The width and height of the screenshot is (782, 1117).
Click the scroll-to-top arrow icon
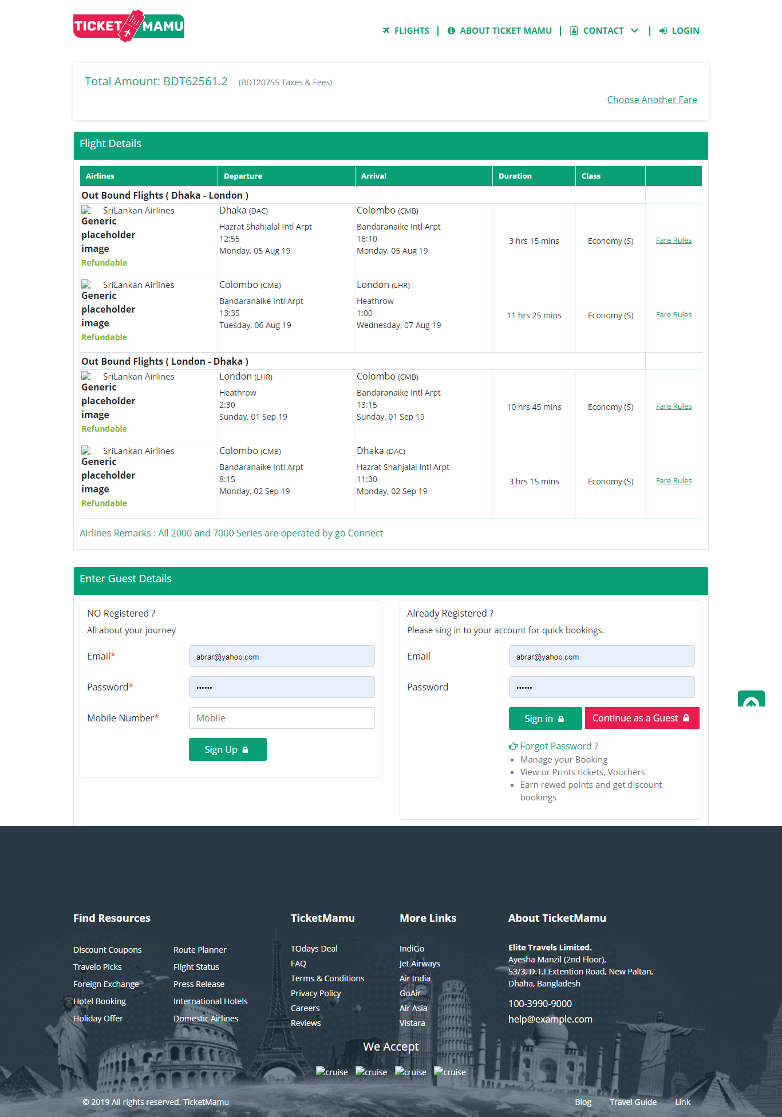pos(751,700)
